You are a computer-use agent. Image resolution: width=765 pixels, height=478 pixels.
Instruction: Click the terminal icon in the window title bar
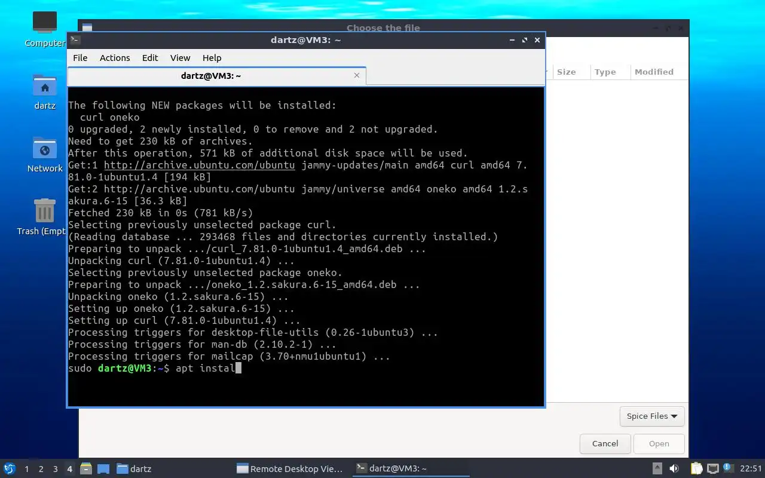tap(75, 40)
